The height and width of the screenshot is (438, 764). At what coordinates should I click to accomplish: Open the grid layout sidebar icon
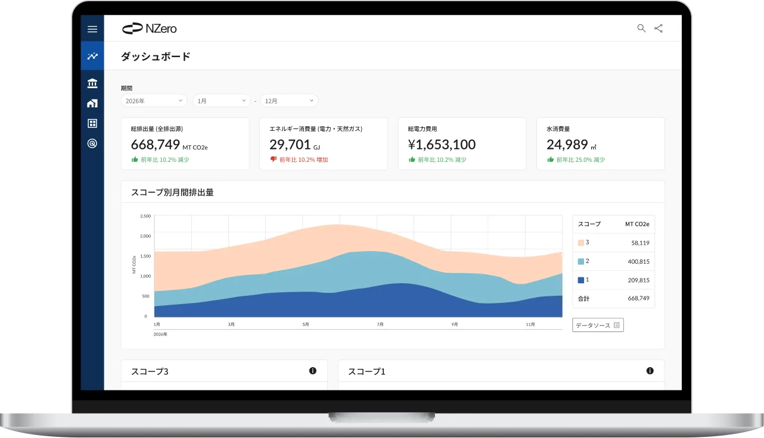click(92, 123)
